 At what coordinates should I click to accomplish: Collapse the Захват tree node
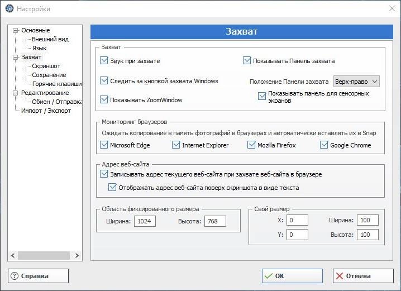15,57
